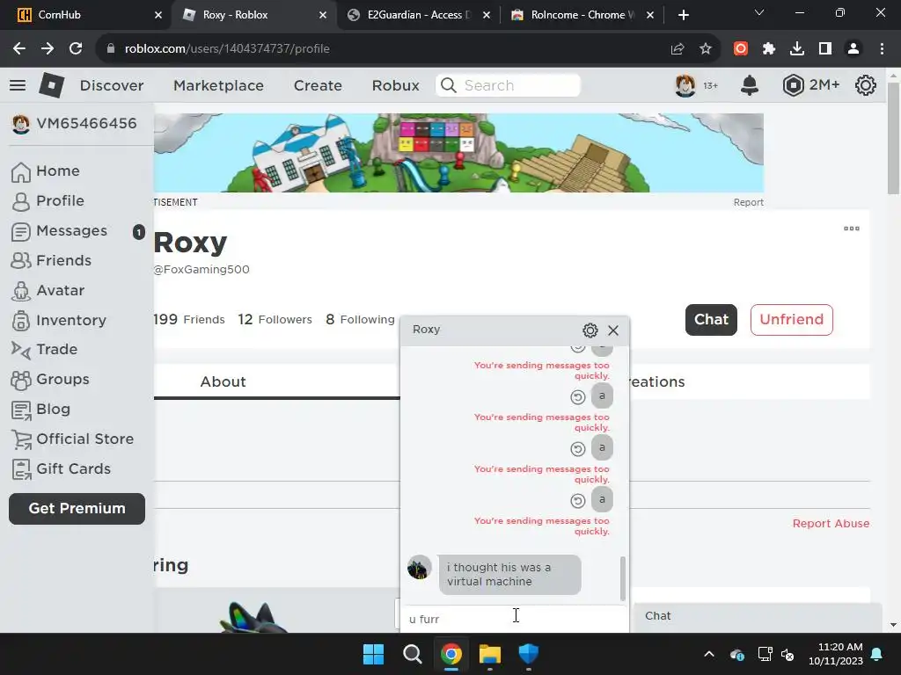This screenshot has height=675, width=901.
Task: Open Chrome three-dot menu
Action: 882,49
